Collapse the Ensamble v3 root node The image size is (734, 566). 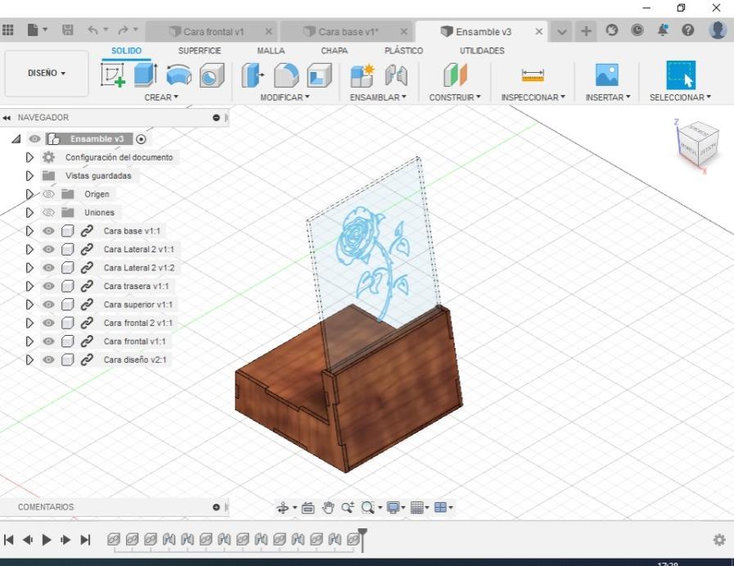pos(16,138)
